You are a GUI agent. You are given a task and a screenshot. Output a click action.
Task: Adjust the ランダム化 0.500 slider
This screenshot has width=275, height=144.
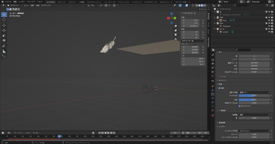click(x=254, y=95)
